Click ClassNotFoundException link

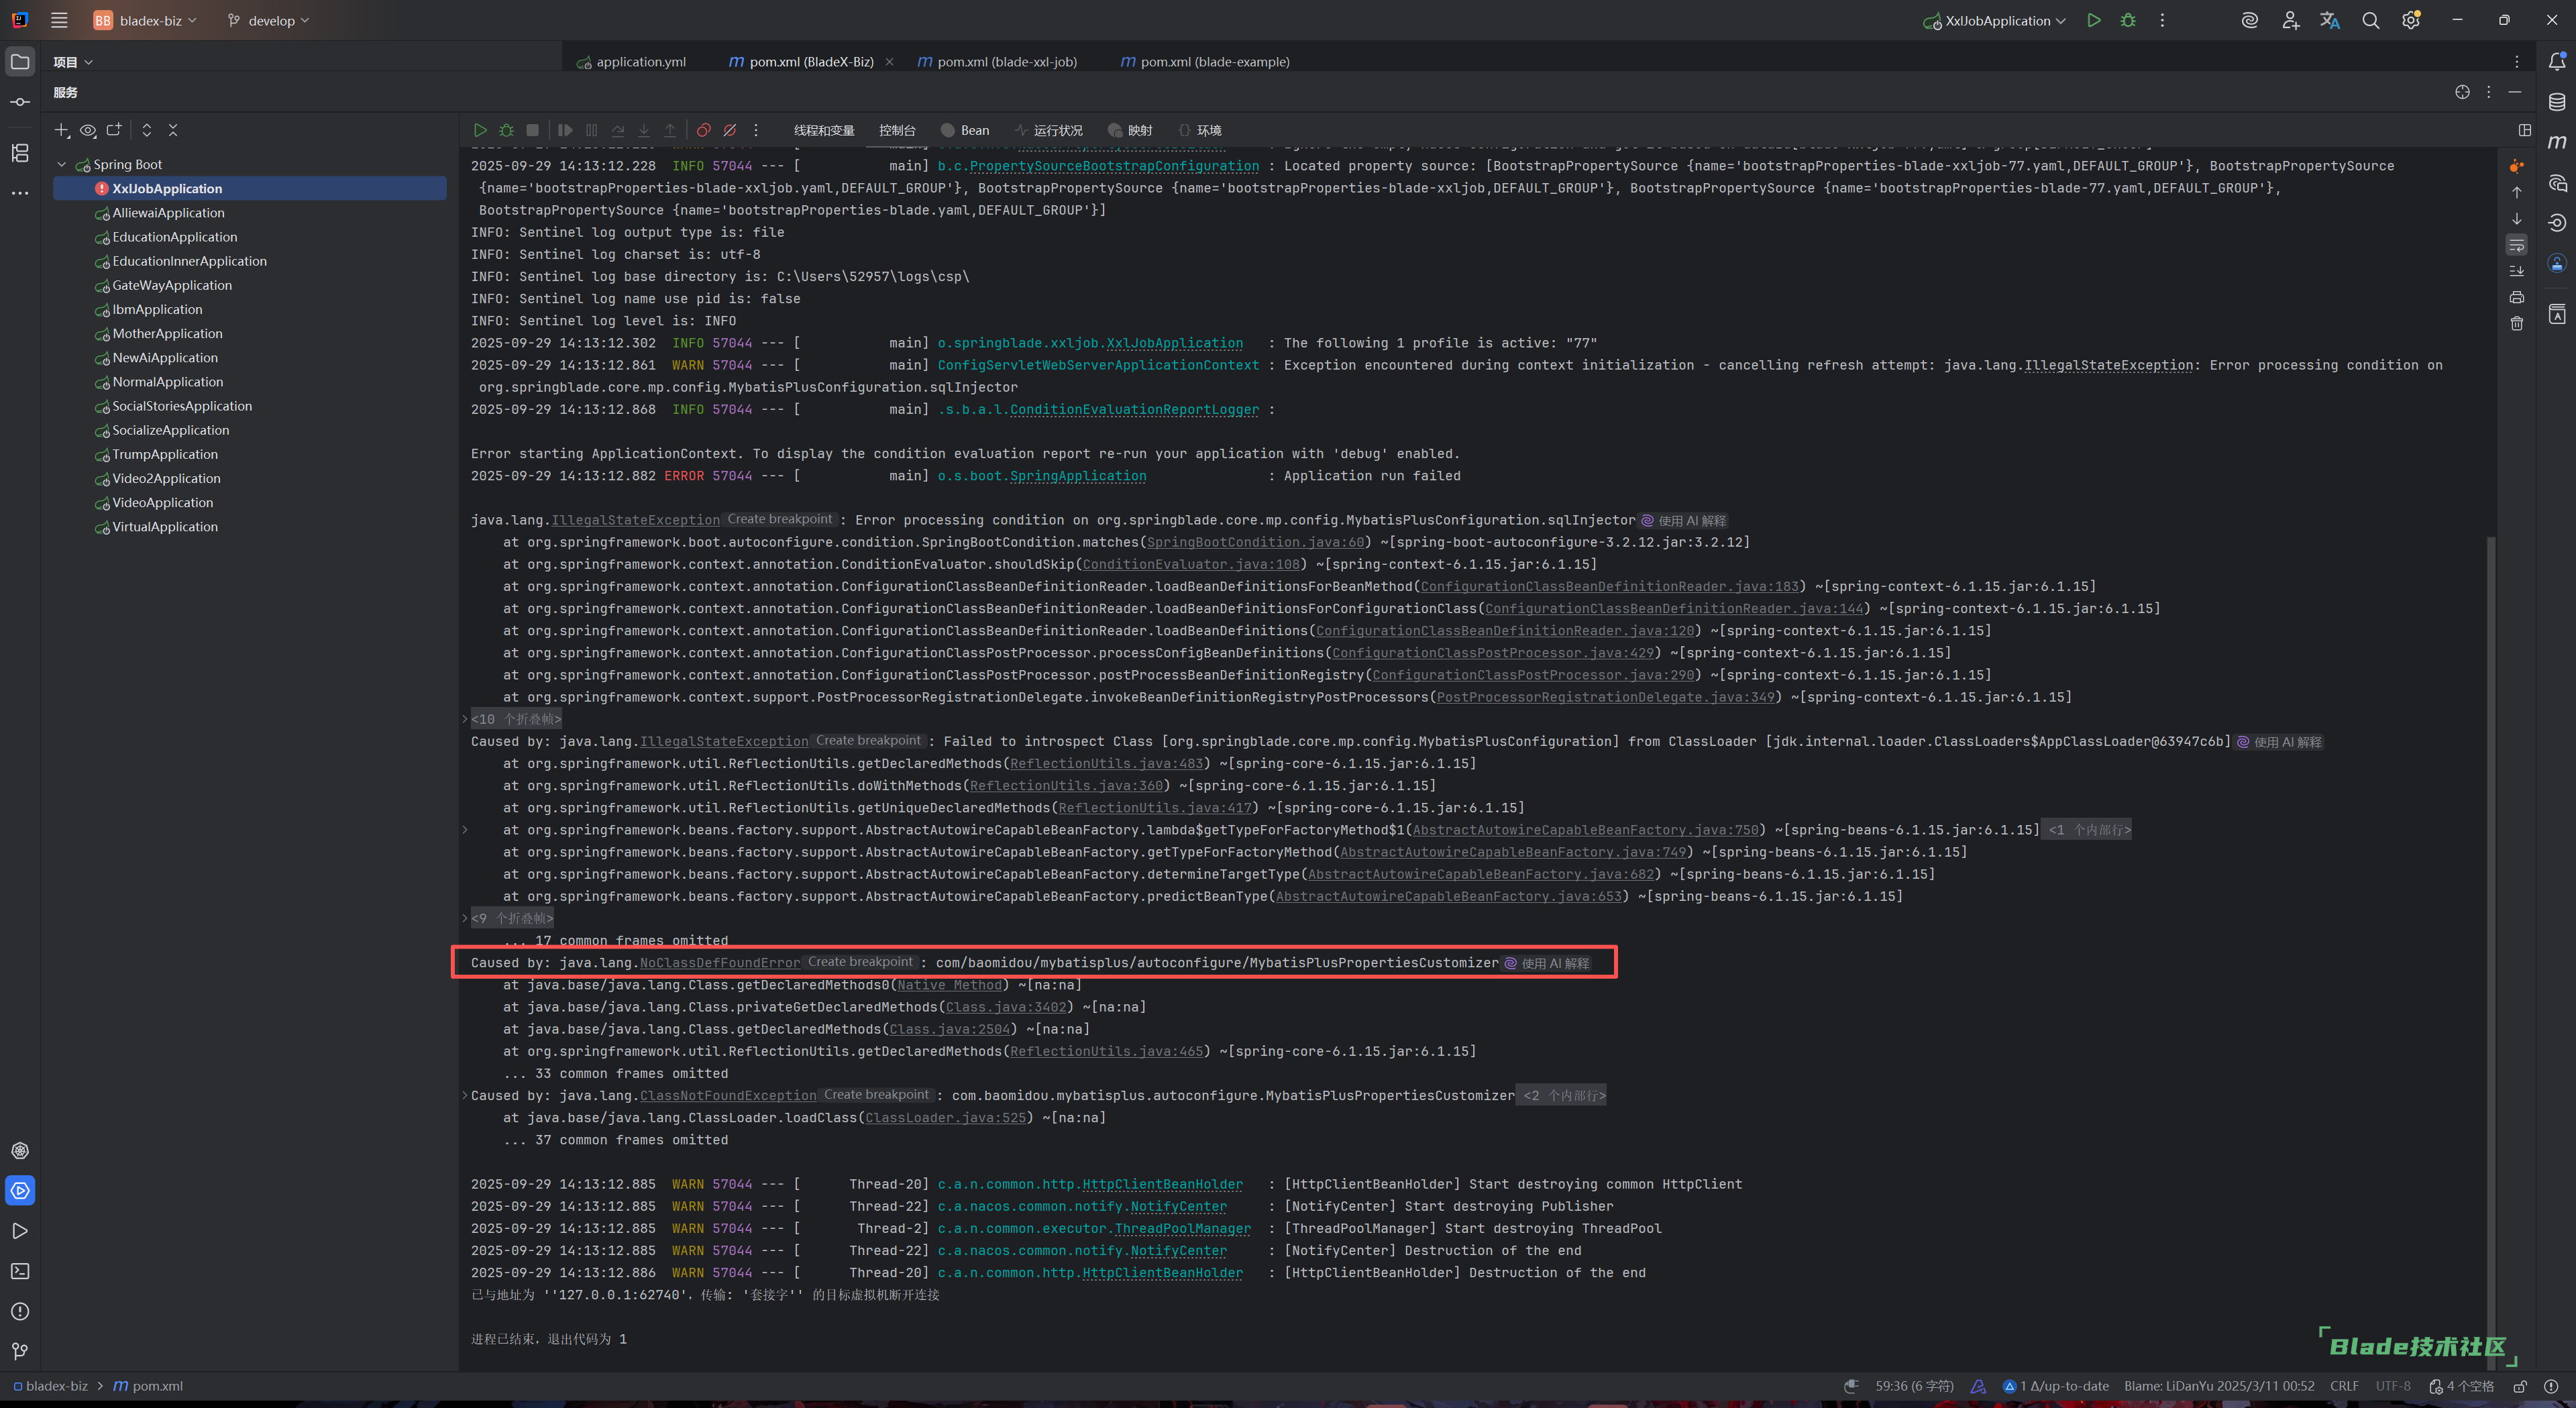728,1096
